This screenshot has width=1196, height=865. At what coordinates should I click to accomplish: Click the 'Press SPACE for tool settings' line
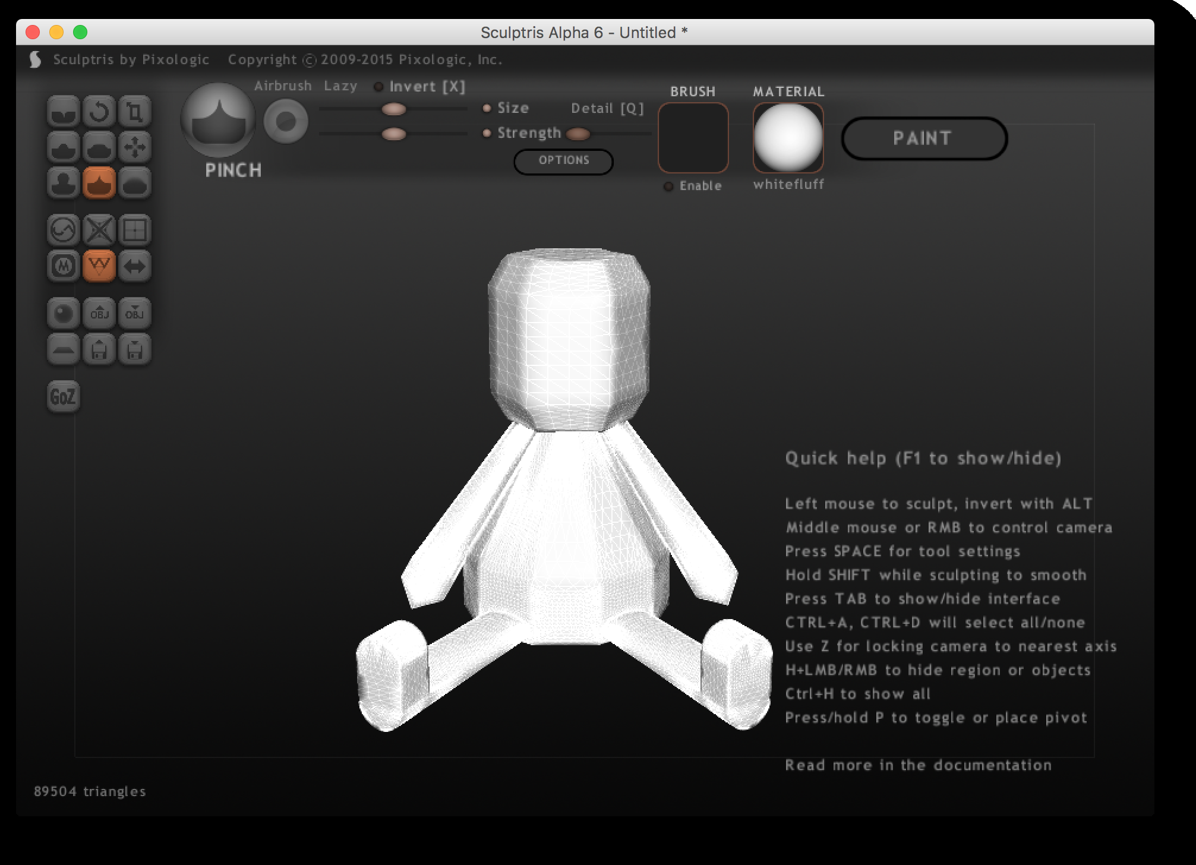coord(902,551)
